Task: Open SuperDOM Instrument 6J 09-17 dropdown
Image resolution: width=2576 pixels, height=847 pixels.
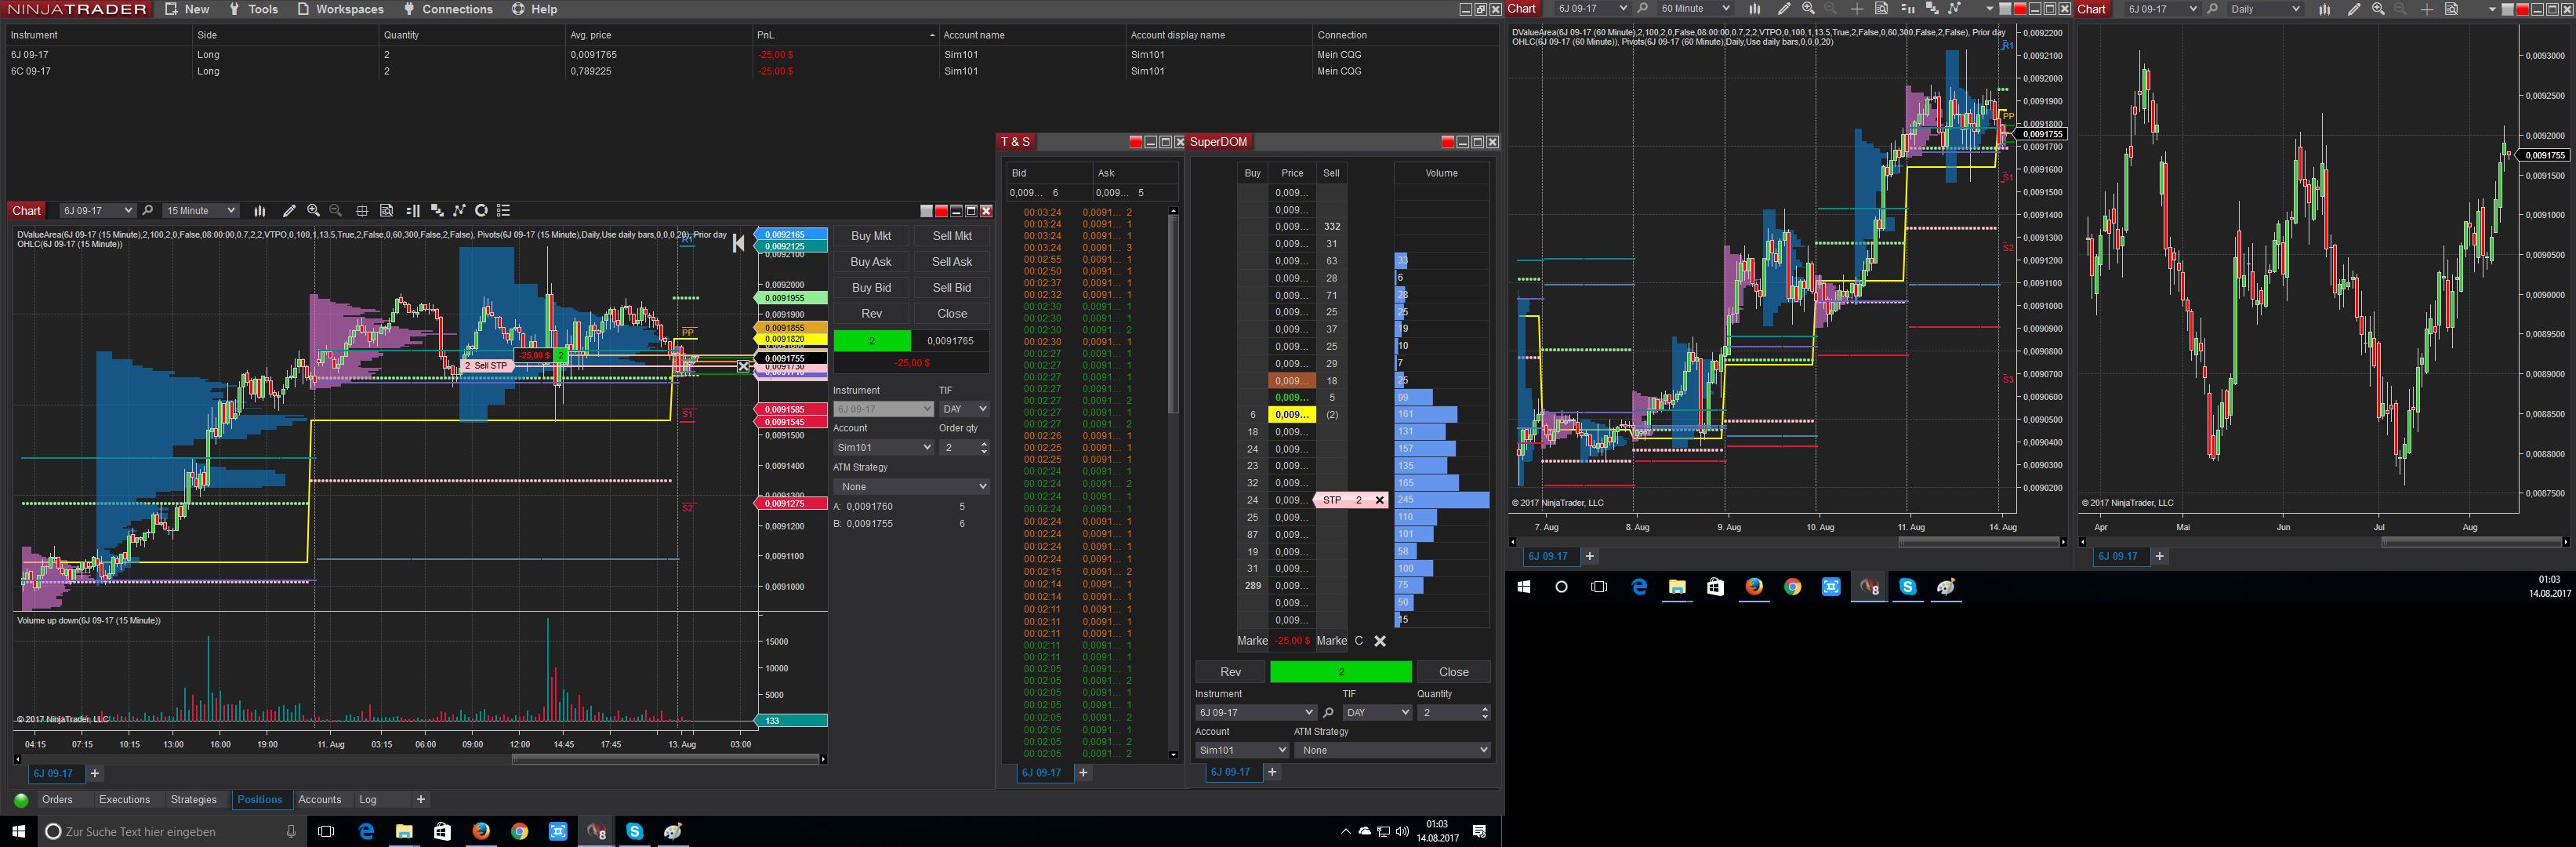Action: pos(1255,713)
